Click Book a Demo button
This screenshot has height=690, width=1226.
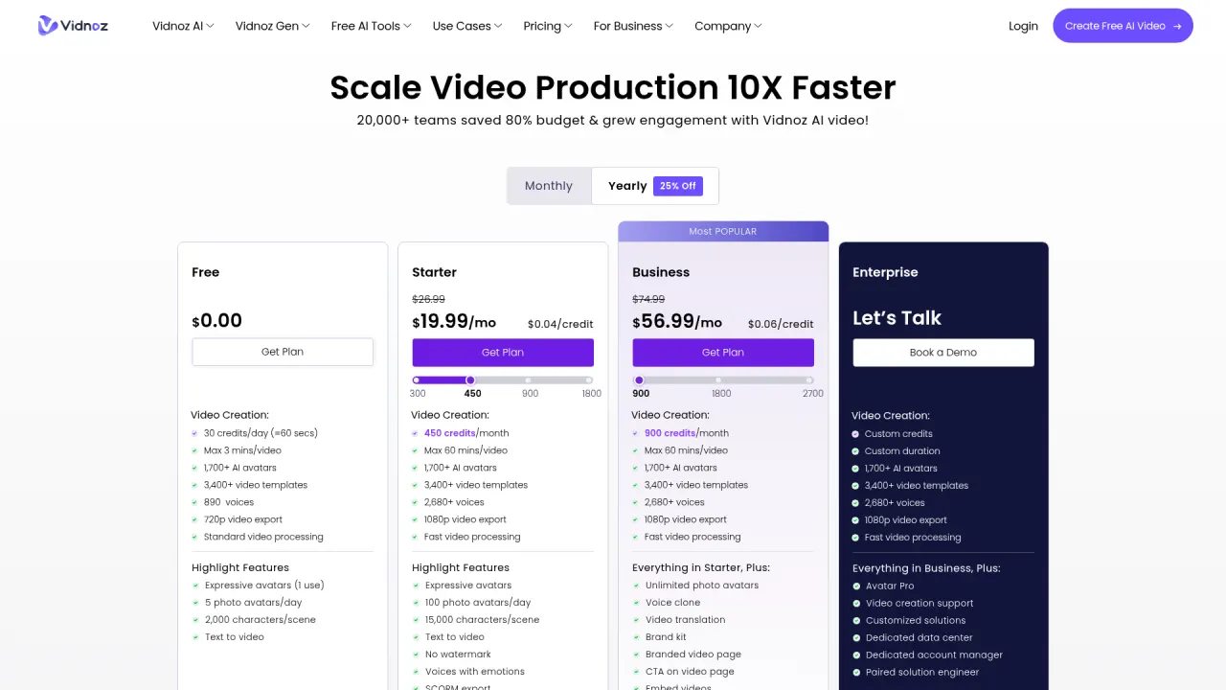tap(943, 352)
